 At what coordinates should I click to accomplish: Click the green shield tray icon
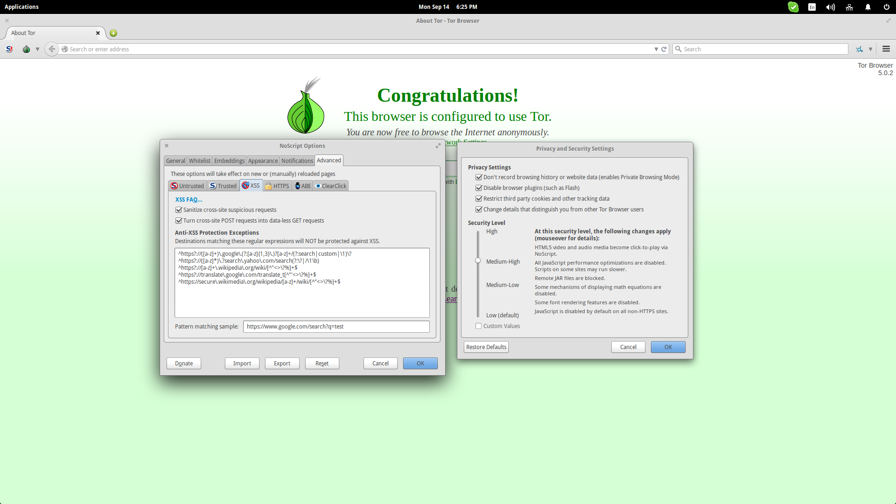click(x=793, y=7)
